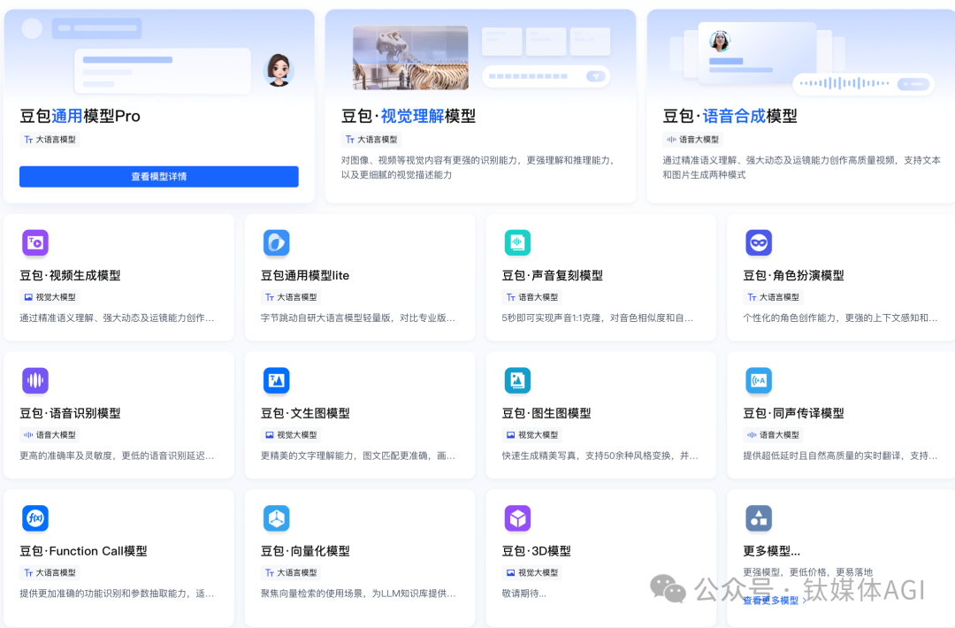The width and height of the screenshot is (955, 628).
Task: Click 语音大模型 tag under 声音复刻模型
Action: click(x=532, y=297)
